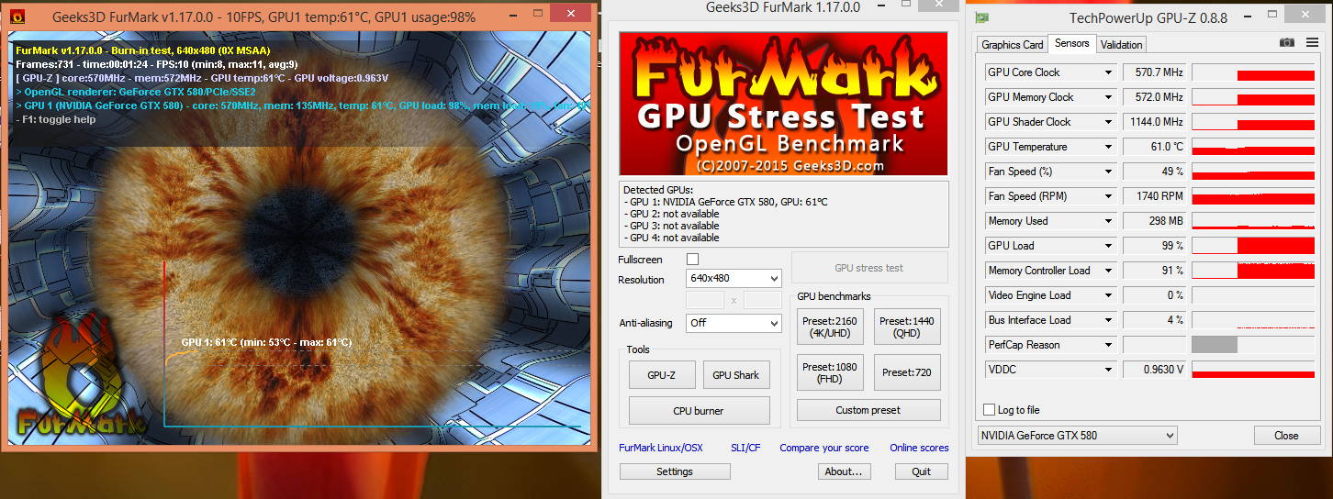
Task: Expand the GPU Load sensor dropdown
Action: tap(1108, 246)
